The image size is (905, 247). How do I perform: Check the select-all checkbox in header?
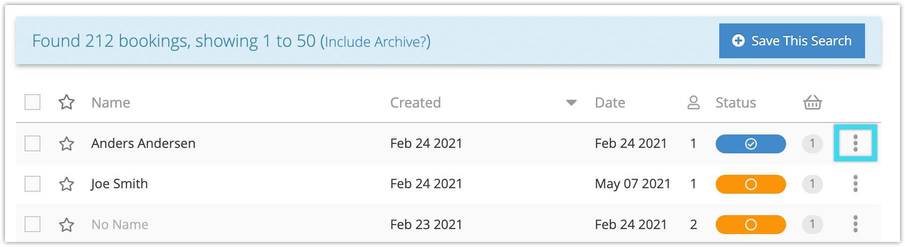tap(32, 102)
